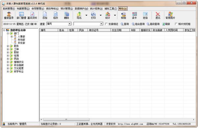Click the 当前用户 user icon in status bar
Viewport: 199px width, 128px height.
click(x=4, y=124)
